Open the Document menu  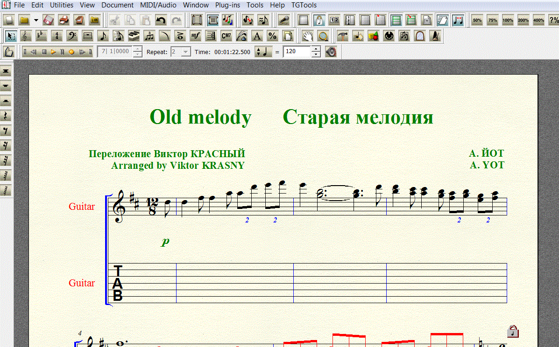point(117,5)
